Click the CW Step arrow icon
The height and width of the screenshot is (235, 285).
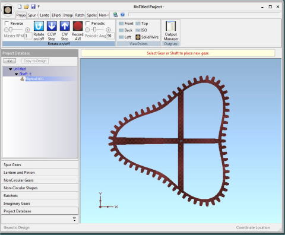point(65,26)
